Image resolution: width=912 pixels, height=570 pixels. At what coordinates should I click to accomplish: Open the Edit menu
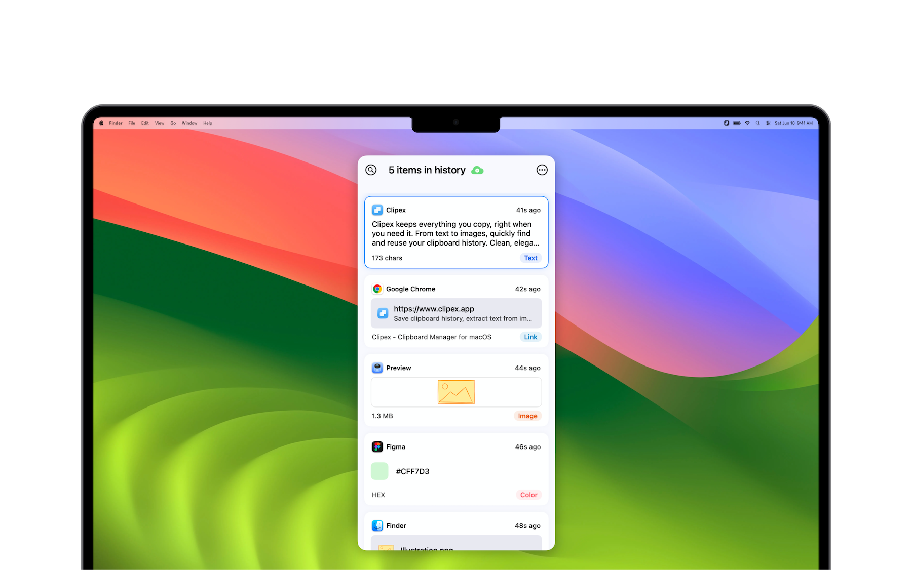point(145,123)
